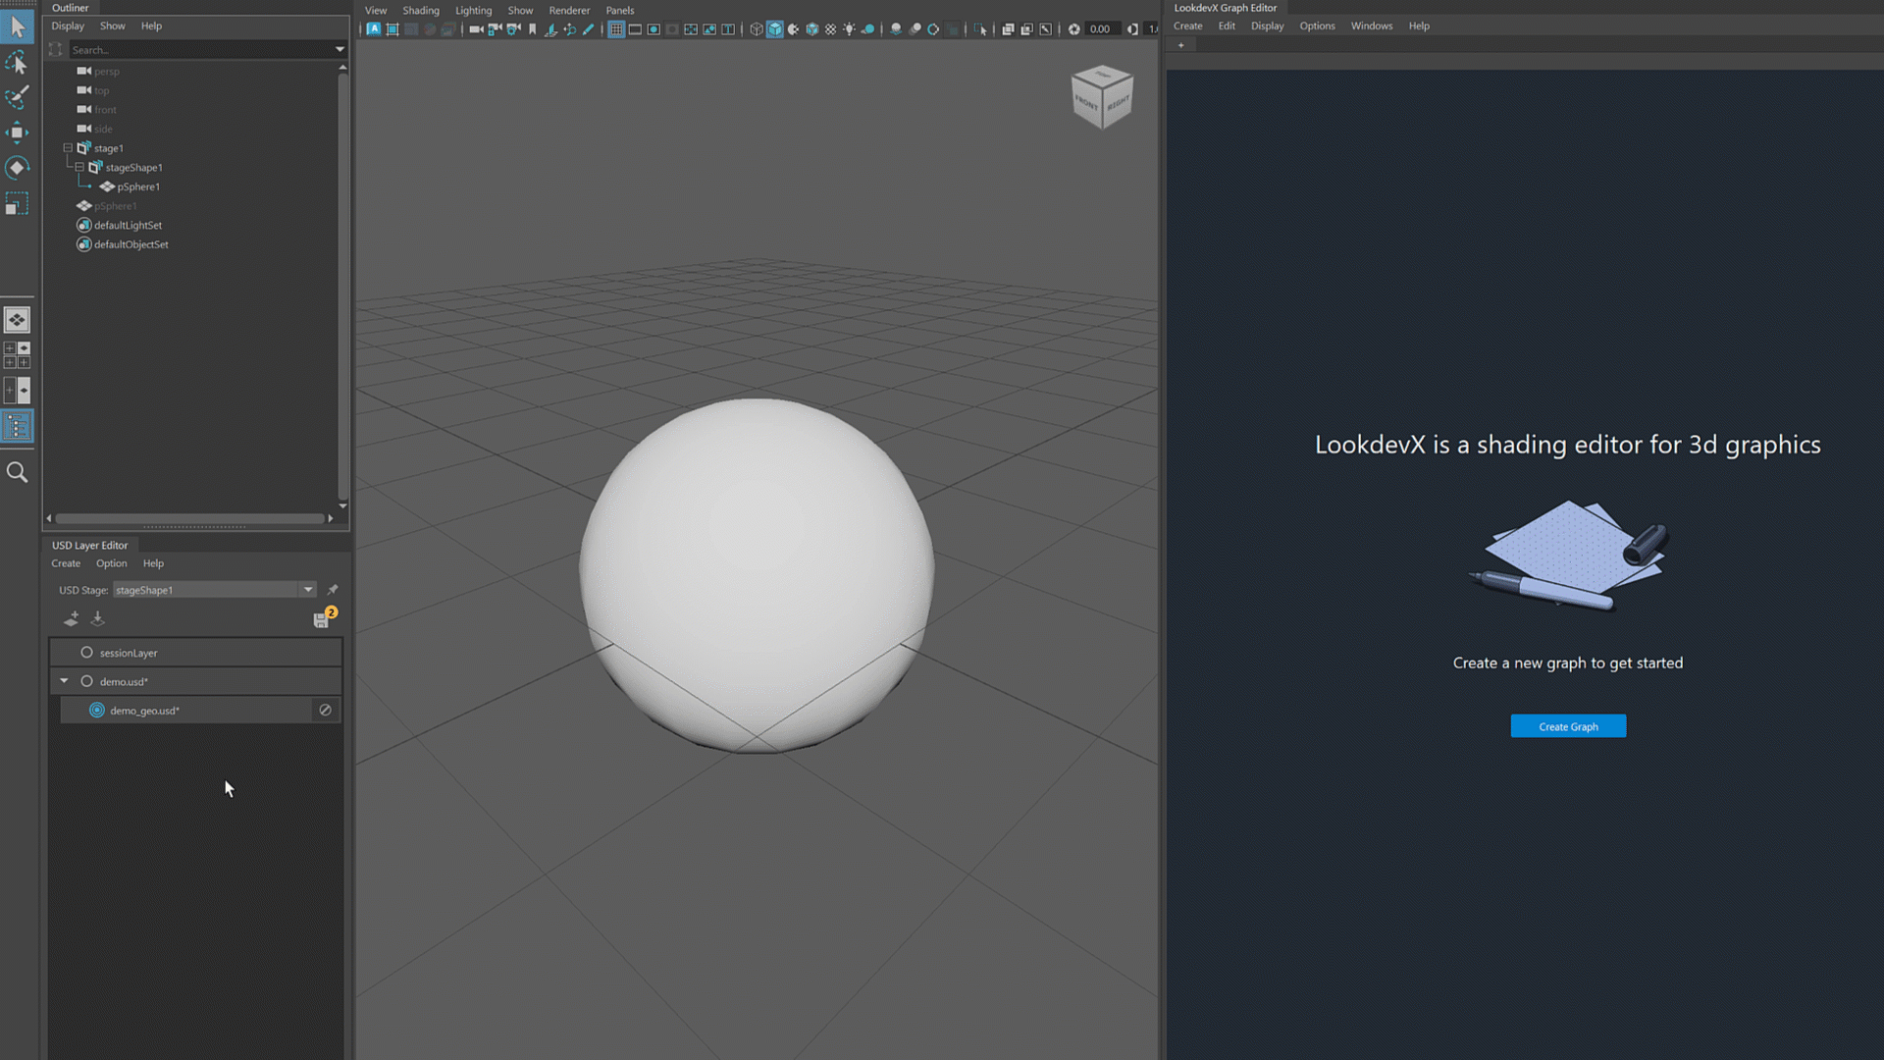
Task: Click the view cube in viewport
Action: [1102, 97]
